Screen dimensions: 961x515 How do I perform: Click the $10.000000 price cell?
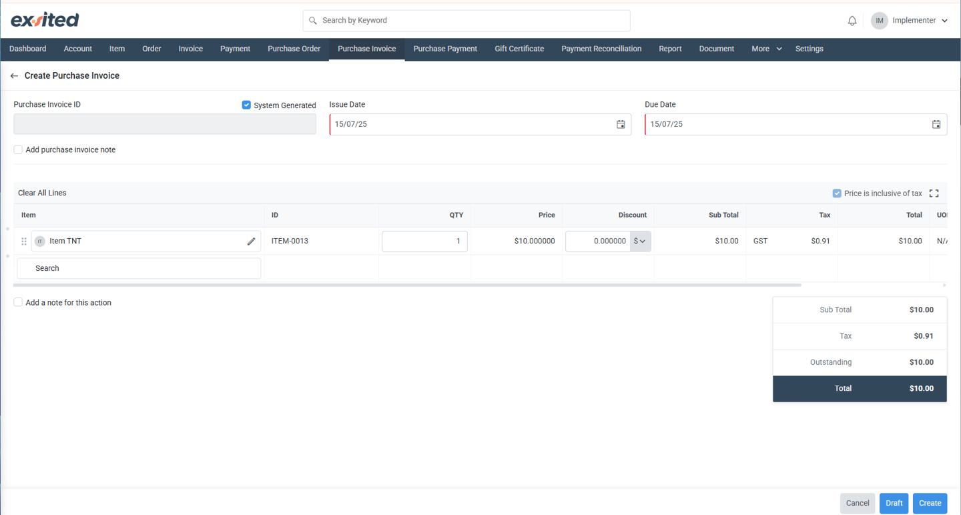535,241
